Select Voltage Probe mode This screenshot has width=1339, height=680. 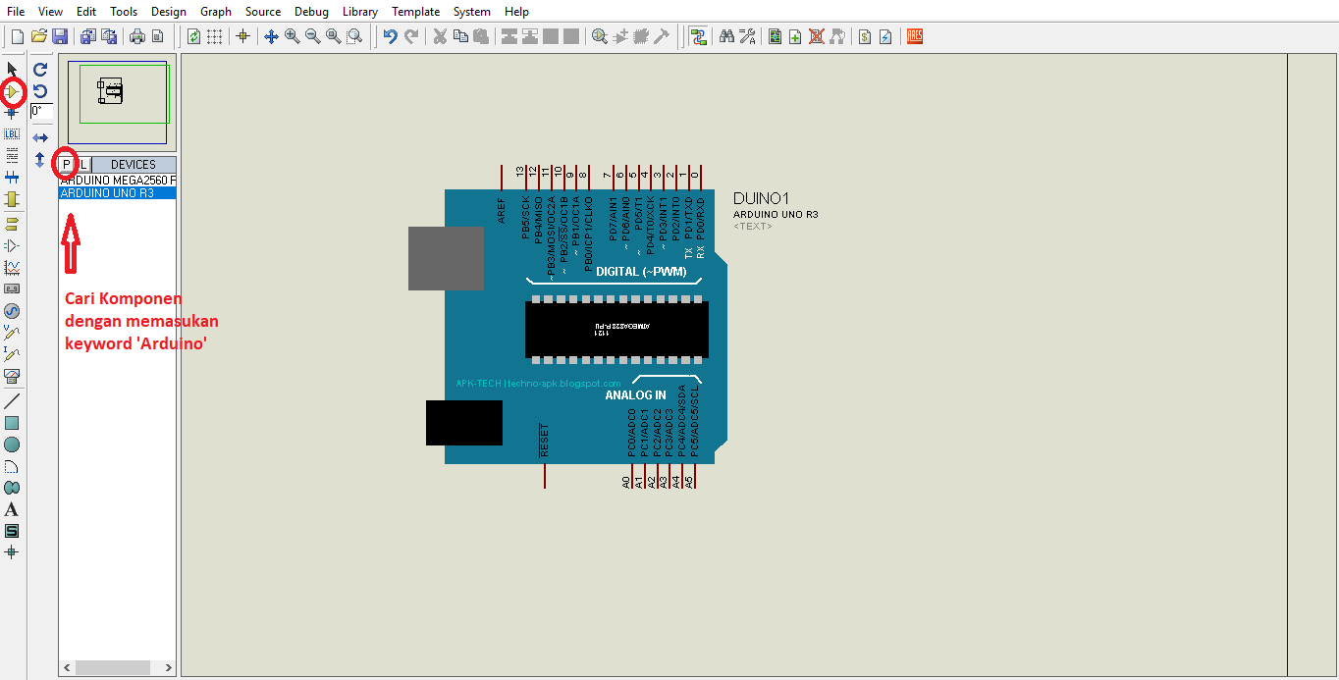point(12,333)
